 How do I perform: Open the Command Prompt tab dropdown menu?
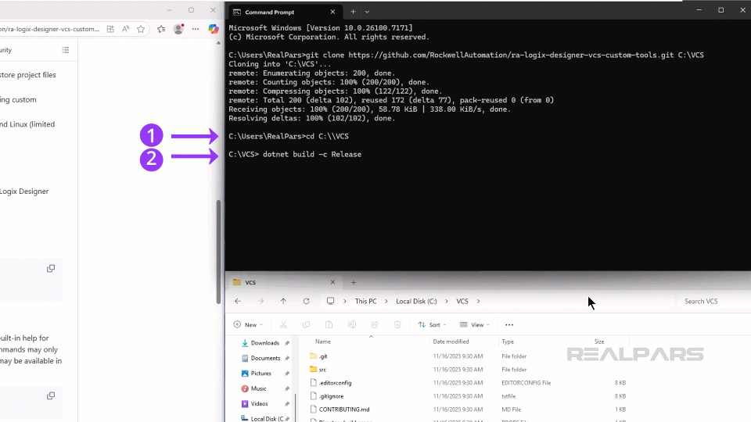[367, 12]
